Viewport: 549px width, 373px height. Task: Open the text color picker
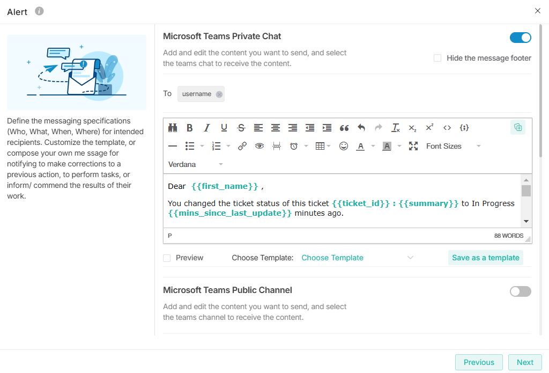coord(361,146)
